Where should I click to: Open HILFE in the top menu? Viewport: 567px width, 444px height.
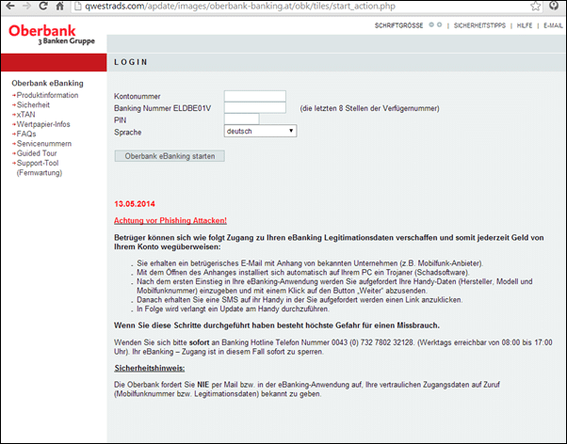[x=525, y=25]
